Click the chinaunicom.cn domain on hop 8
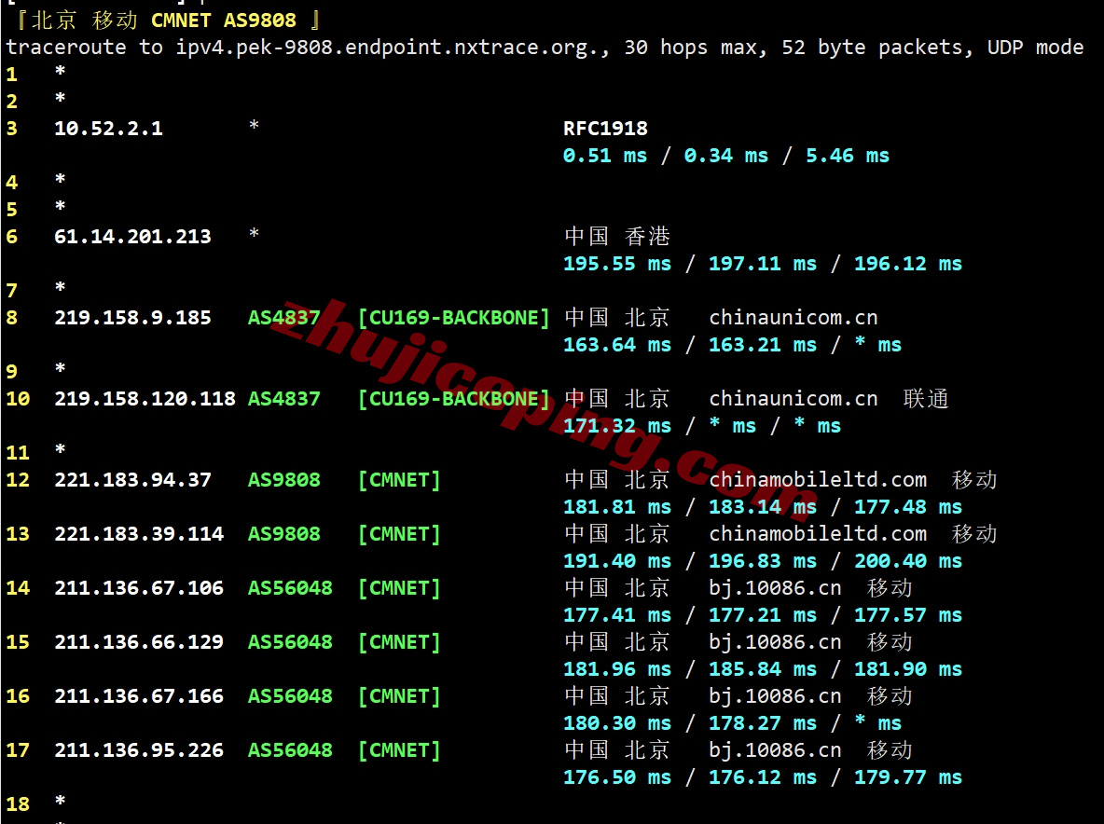The width and height of the screenshot is (1104, 824). pos(793,317)
